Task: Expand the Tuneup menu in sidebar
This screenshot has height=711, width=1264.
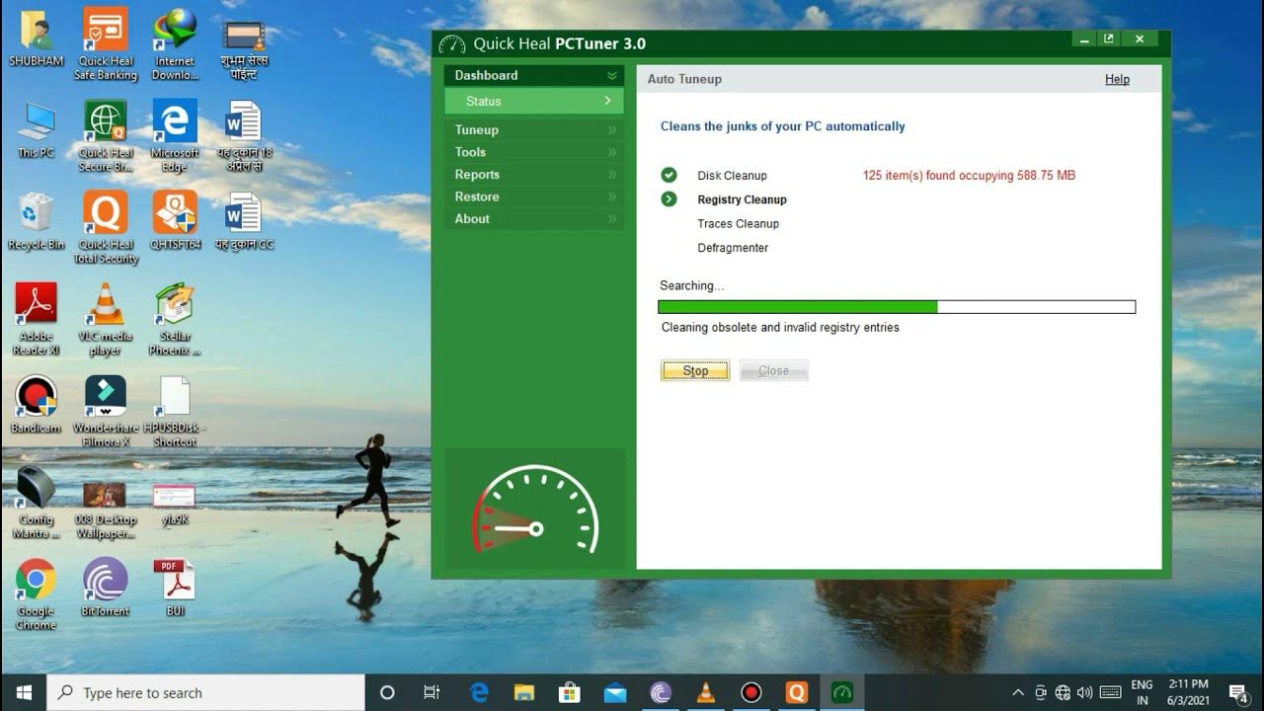Action: point(533,129)
